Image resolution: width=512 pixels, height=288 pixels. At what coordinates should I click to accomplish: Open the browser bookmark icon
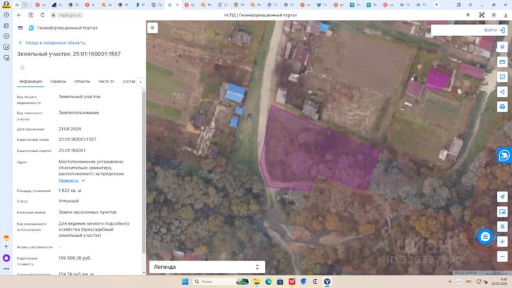[x=468, y=15]
